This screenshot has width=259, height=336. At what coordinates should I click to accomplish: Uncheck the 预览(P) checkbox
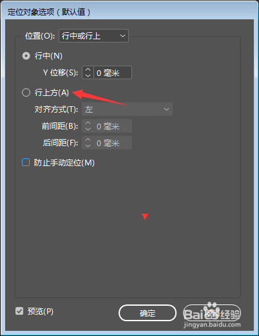tap(19, 311)
